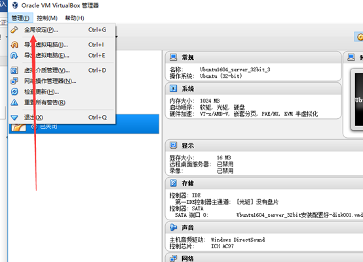Click the blue exit arrow icon

[x=14, y=118]
